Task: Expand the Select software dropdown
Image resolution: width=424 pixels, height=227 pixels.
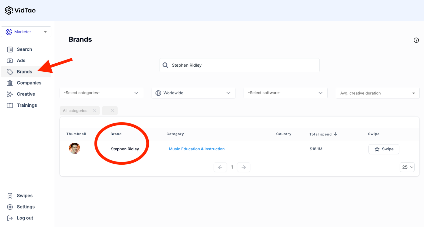Action: point(285,93)
